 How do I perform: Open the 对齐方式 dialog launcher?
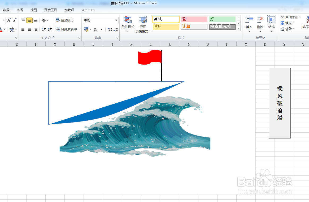point(79,37)
